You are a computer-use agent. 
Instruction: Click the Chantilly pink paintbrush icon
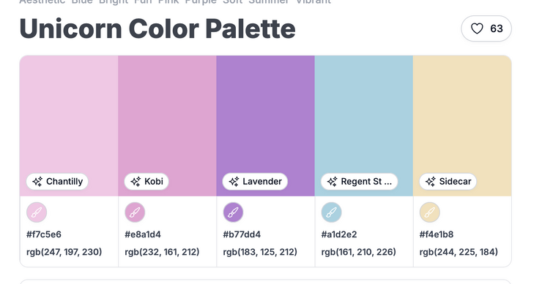tap(37, 212)
